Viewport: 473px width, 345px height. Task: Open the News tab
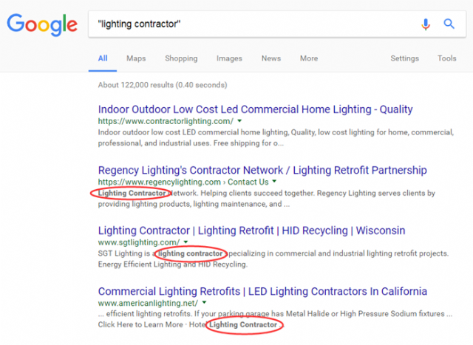(271, 58)
